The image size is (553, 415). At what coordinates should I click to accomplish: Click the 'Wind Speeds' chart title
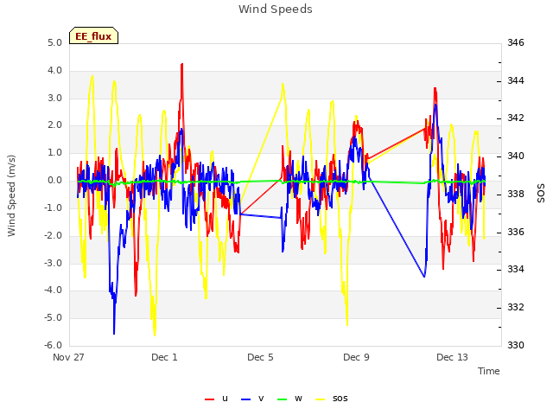click(x=276, y=10)
